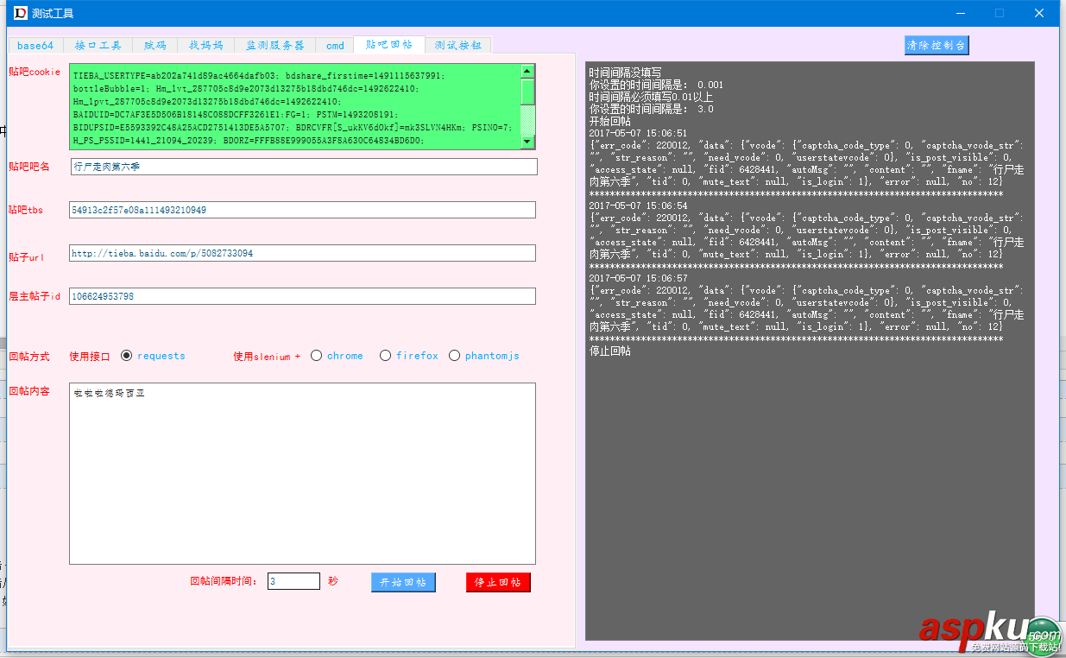Click the D application icon in the title bar

tap(19, 13)
